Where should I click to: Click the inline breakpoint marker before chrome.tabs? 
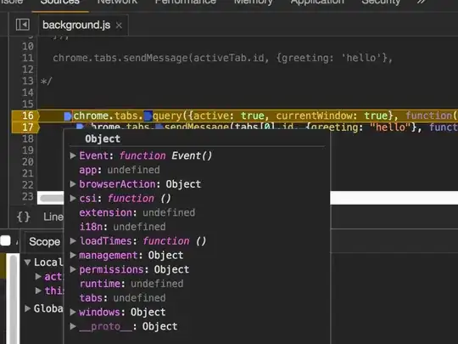(x=68, y=116)
